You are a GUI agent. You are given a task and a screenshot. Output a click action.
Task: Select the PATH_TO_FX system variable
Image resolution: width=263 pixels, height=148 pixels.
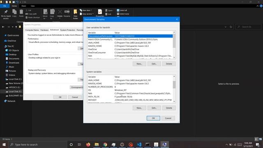pyautogui.click(x=130, y=97)
